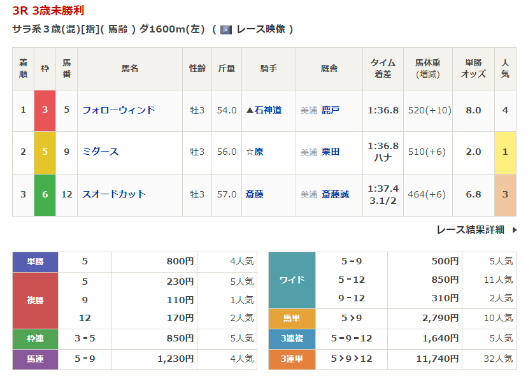Open horse フォローウィンド's profile
Screen dimensions: 528x379
[118, 110]
